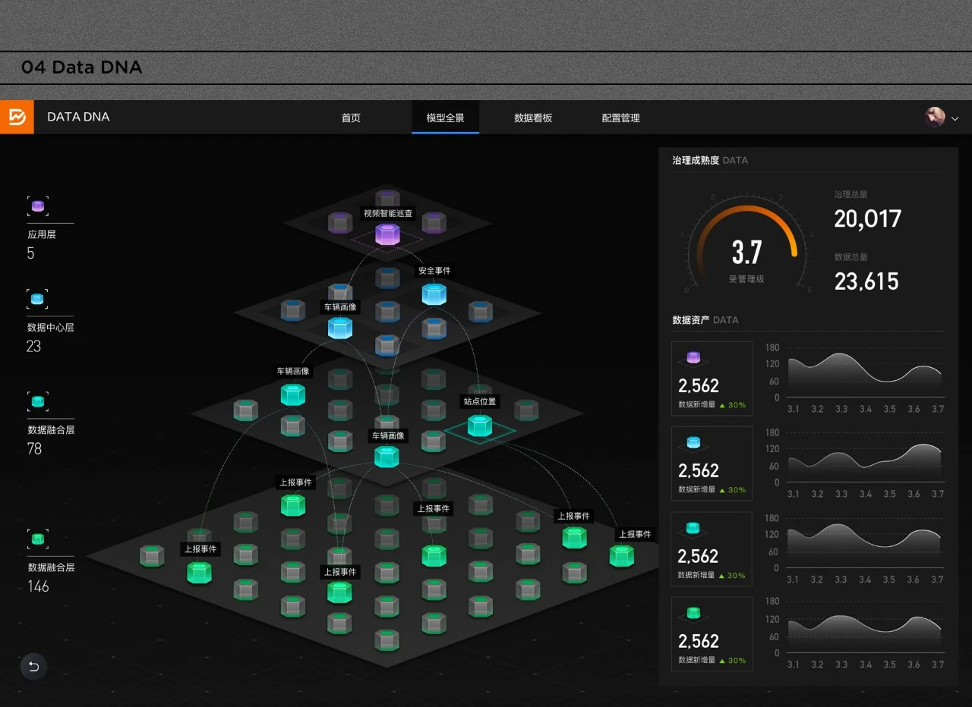Switch to the 数据看板 tab
The width and height of the screenshot is (972, 707).
click(533, 118)
